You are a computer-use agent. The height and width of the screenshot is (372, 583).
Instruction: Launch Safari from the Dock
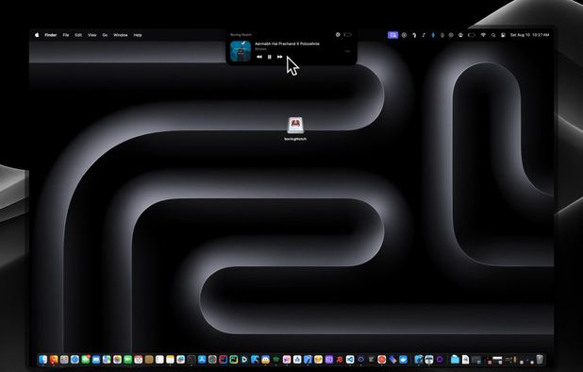[75, 360]
